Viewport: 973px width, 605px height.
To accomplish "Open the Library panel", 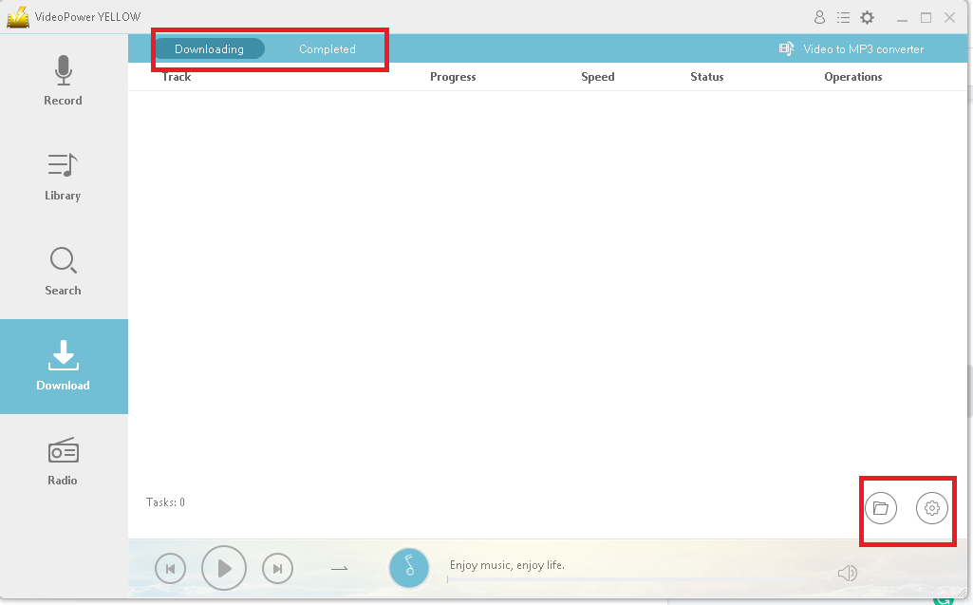I will pos(63,176).
